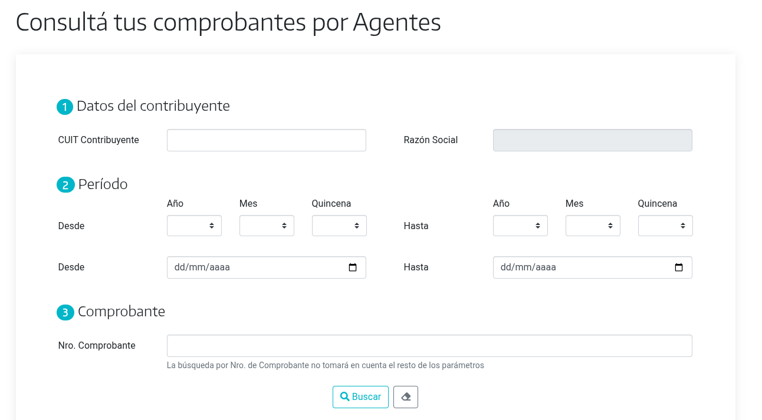Click the Razón Social disabled field

pyautogui.click(x=592, y=140)
